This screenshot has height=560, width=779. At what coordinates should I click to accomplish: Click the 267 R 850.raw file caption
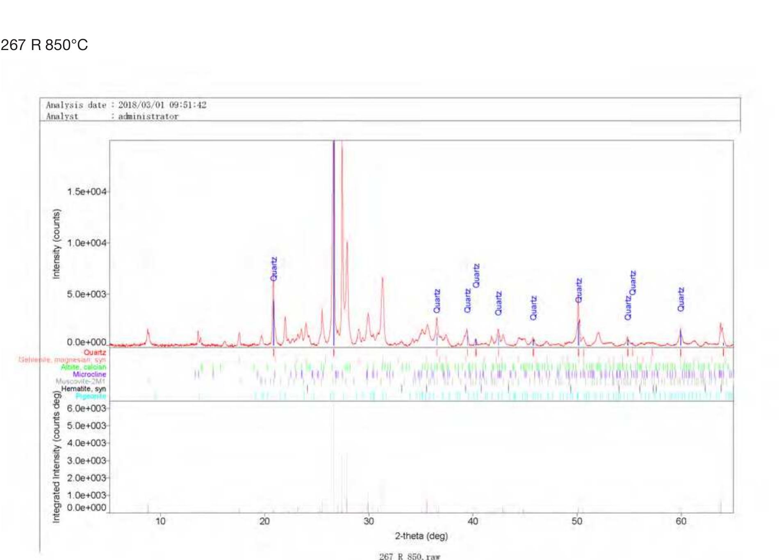coord(409,556)
